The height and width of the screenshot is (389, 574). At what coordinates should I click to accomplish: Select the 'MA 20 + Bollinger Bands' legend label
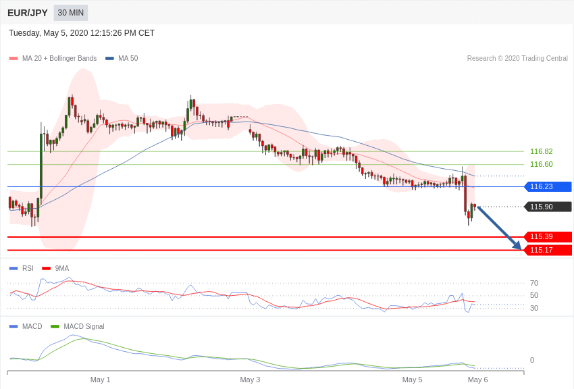pyautogui.click(x=59, y=58)
